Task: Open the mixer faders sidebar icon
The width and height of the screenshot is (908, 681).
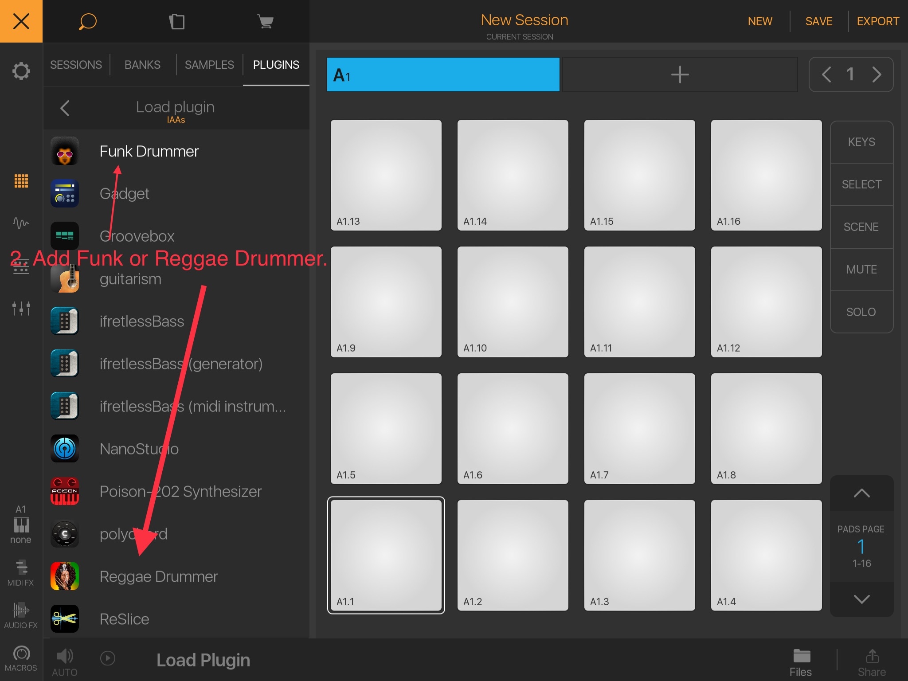Action: click(x=21, y=308)
